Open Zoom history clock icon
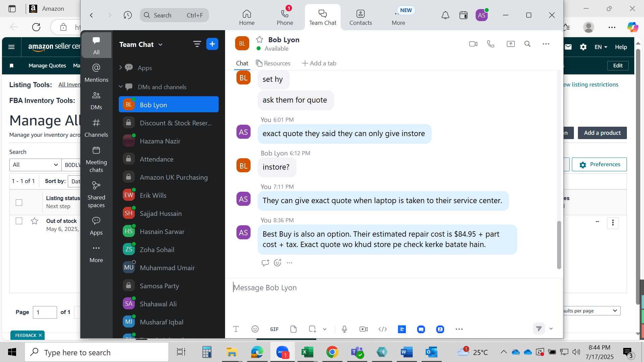The width and height of the screenshot is (644, 362). pos(127,15)
